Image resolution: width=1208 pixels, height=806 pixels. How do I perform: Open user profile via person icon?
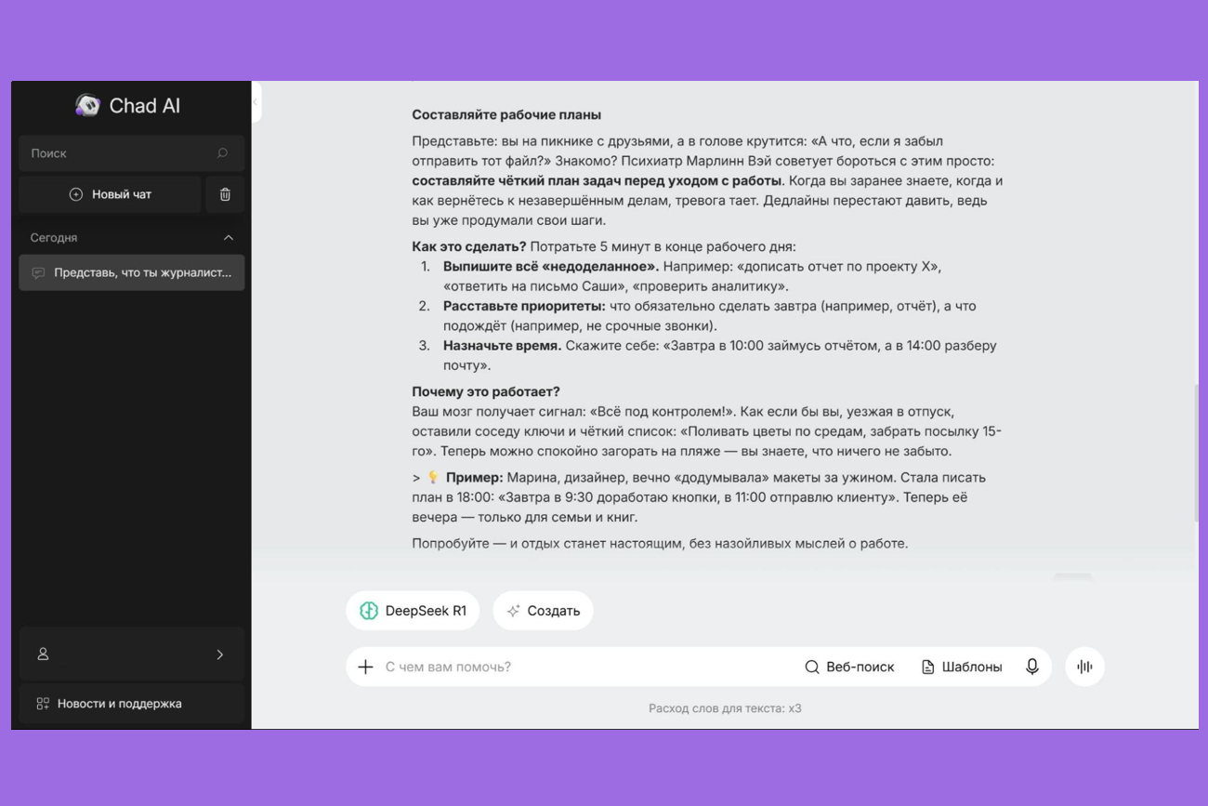pyautogui.click(x=43, y=654)
